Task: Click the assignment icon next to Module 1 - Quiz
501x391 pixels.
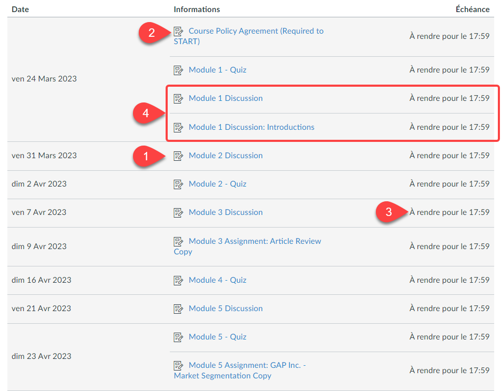Action: click(178, 70)
